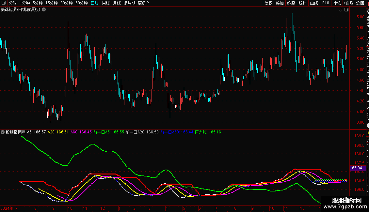
Task: Select the 5分钟 period tab
Action: (x=38, y=3)
